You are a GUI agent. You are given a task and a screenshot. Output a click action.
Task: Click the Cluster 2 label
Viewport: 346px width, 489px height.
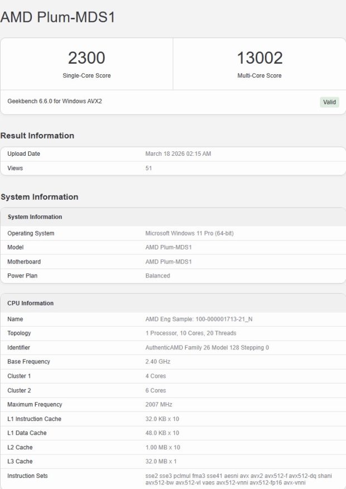pos(19,390)
